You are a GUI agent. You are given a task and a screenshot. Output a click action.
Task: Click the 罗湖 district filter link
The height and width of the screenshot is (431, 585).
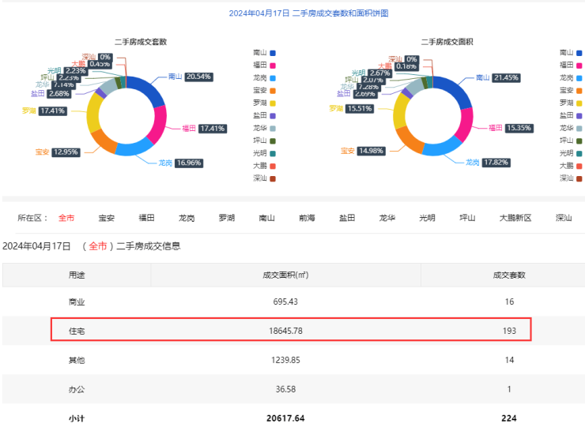(x=227, y=218)
